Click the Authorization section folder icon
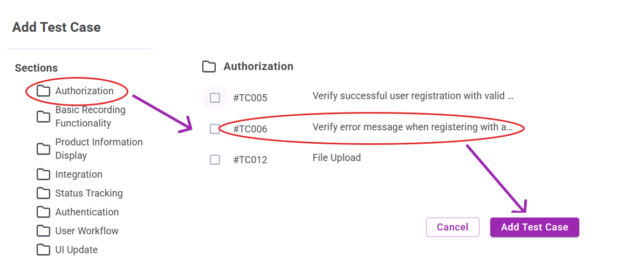This screenshot has width=617, height=273. point(43,91)
